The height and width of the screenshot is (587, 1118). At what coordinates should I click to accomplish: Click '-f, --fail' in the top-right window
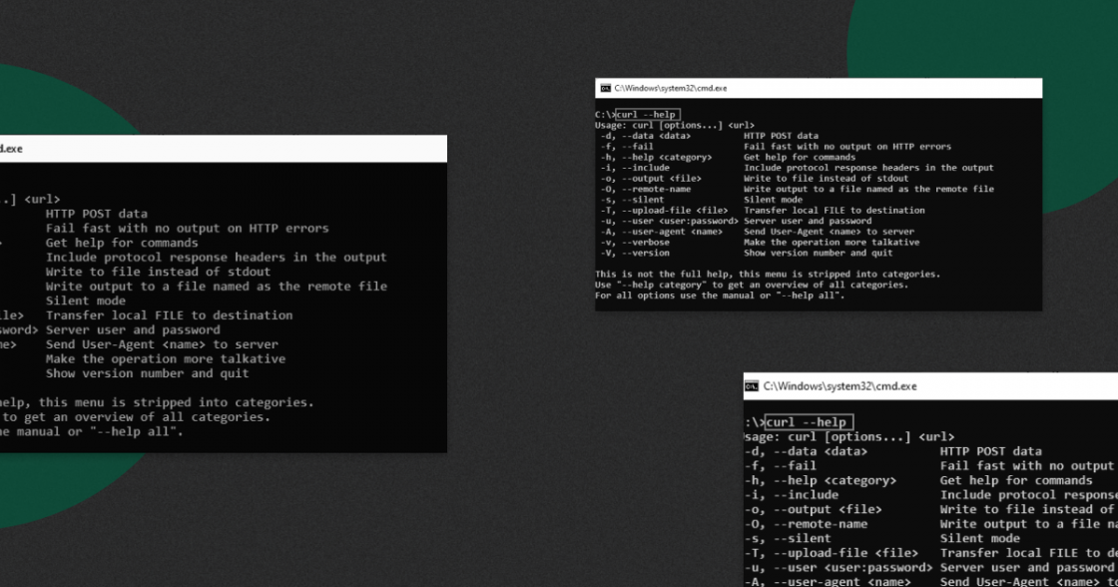pyautogui.click(x=627, y=146)
